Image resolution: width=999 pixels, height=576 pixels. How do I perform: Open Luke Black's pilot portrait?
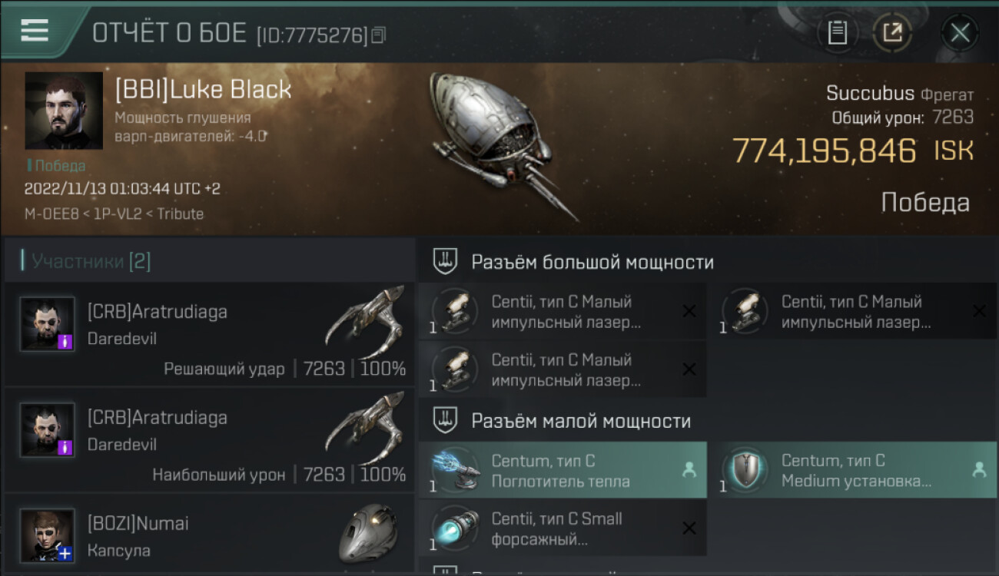point(64,111)
